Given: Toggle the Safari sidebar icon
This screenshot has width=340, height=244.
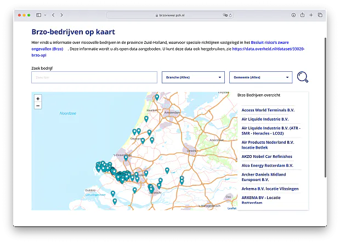Looking at the screenshot, I should click(x=38, y=15).
